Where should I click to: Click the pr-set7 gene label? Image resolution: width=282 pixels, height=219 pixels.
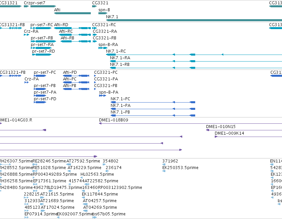38,3
